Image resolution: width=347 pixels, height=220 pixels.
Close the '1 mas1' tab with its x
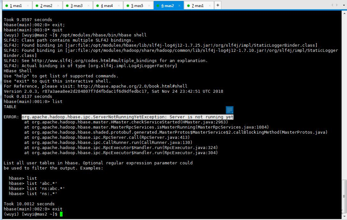pos(28,6)
